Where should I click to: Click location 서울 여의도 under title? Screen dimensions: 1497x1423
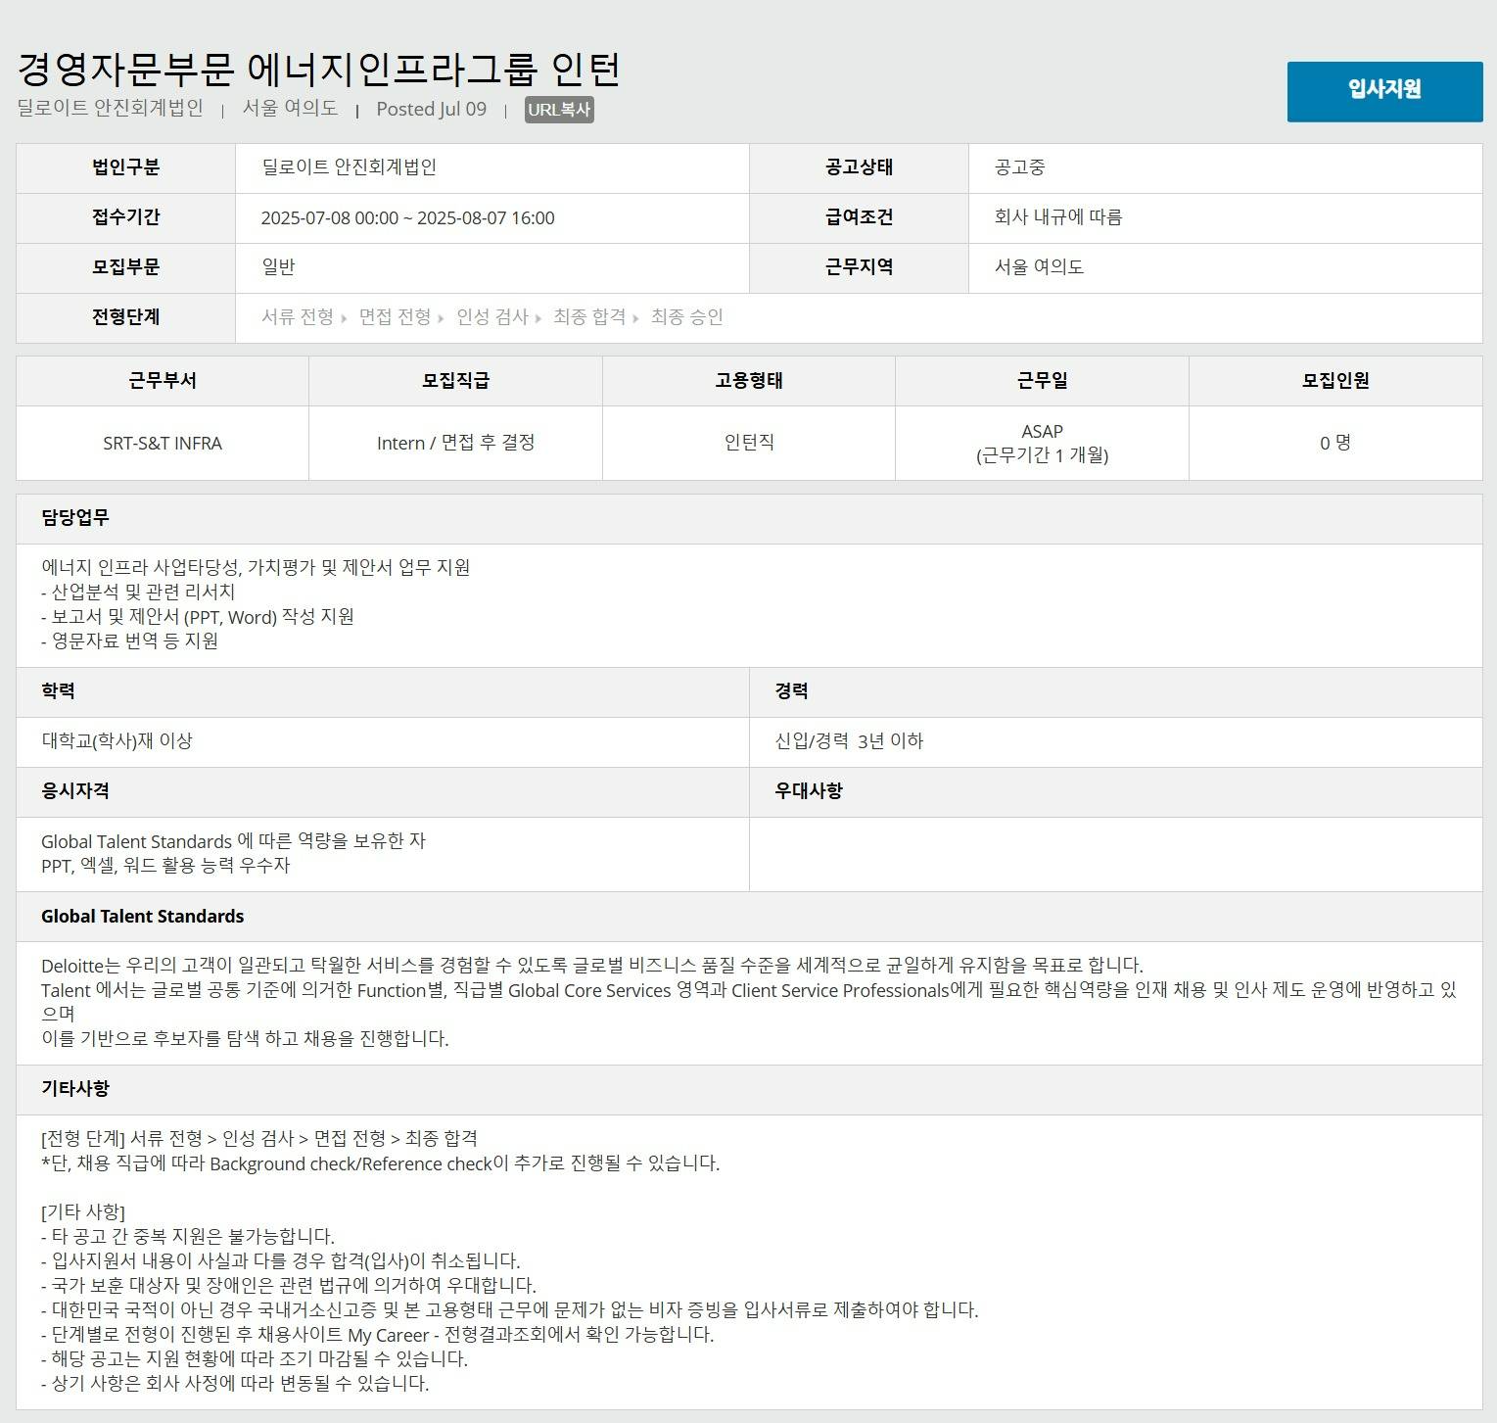click(x=290, y=108)
